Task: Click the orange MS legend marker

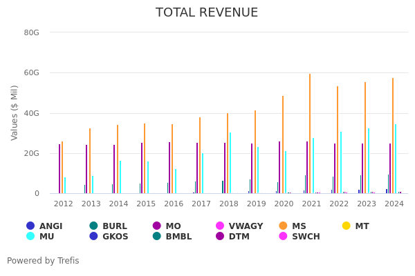Action: click(284, 226)
